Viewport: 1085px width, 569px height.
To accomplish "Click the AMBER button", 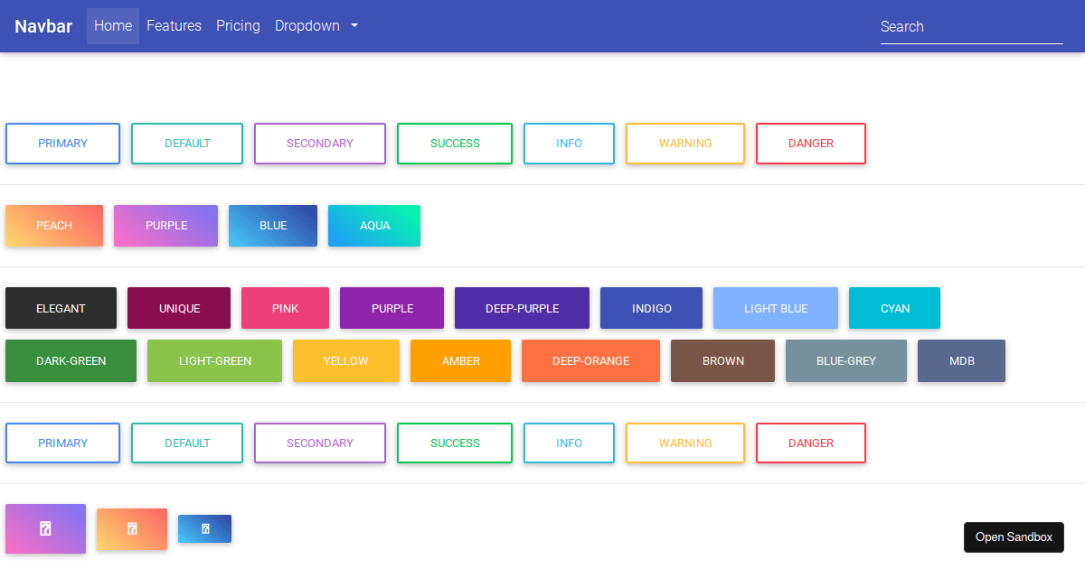I will (460, 360).
